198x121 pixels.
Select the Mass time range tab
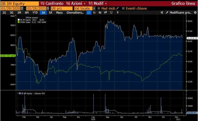[59, 13]
